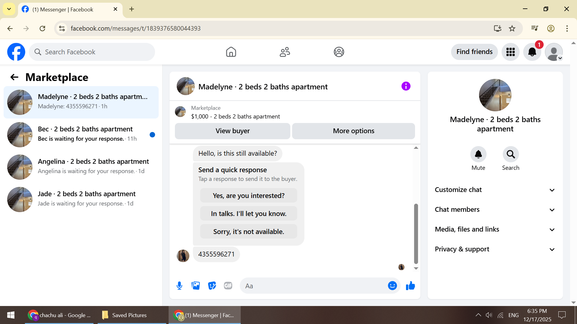Click the View buyer button
The height and width of the screenshot is (324, 577).
coord(232,131)
